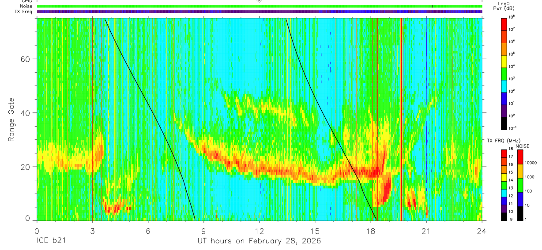Click the purple TX Freq strip above the plot
The width and height of the screenshot is (542, 250).
coord(260,11)
